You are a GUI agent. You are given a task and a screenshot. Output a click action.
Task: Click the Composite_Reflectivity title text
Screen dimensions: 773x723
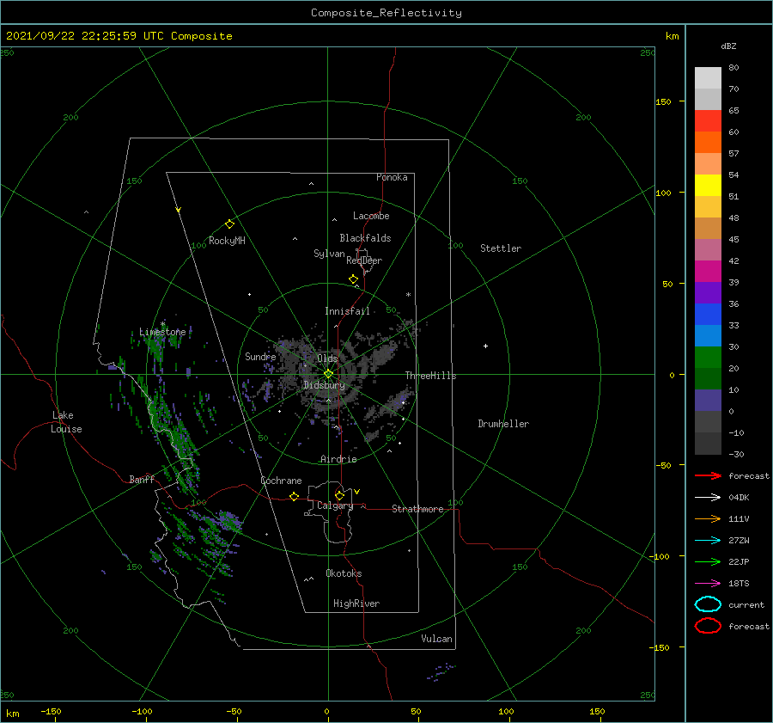click(x=386, y=13)
